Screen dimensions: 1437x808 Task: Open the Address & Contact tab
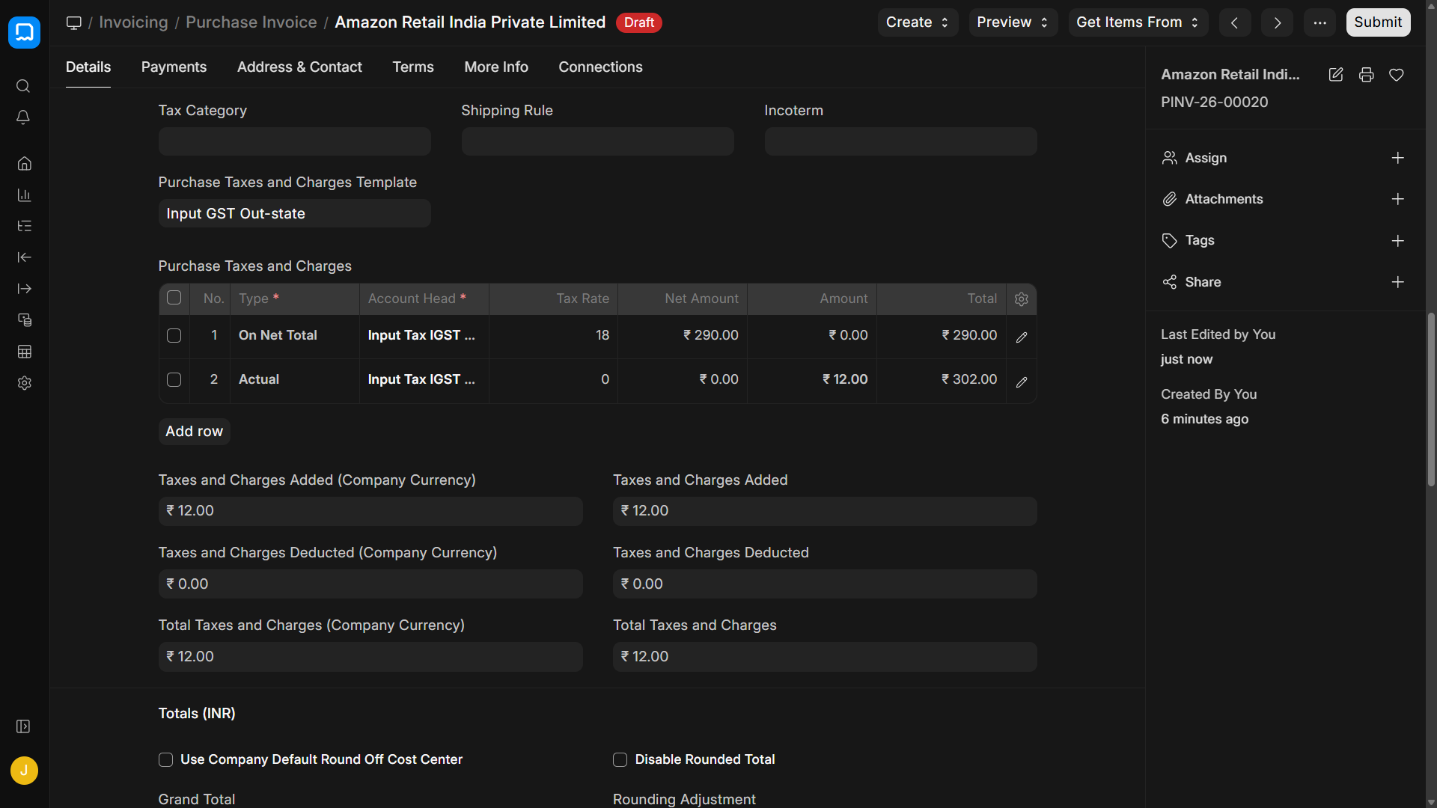(299, 67)
